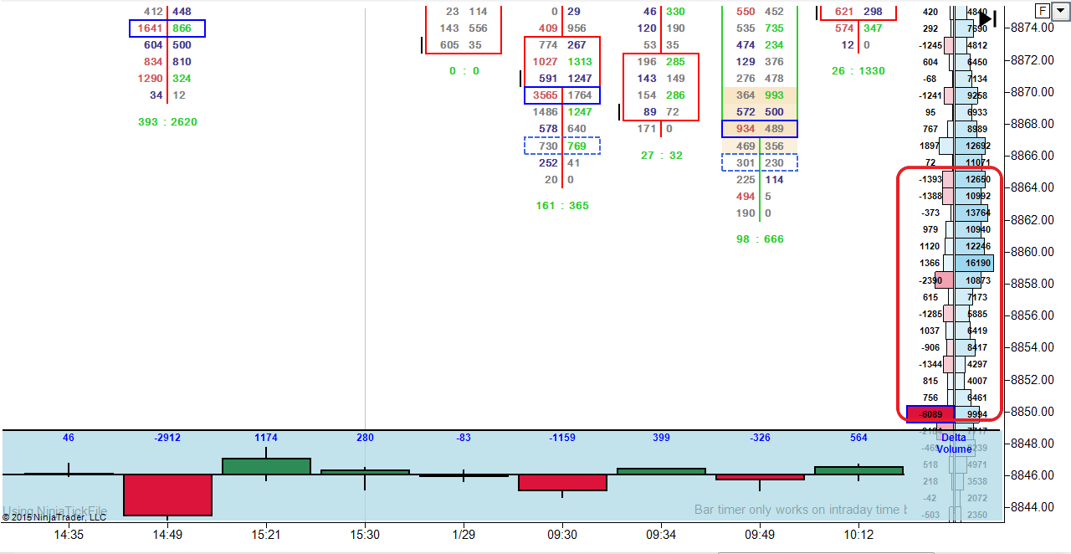
Task: Select the red candle above 09:30
Action: click(x=562, y=482)
